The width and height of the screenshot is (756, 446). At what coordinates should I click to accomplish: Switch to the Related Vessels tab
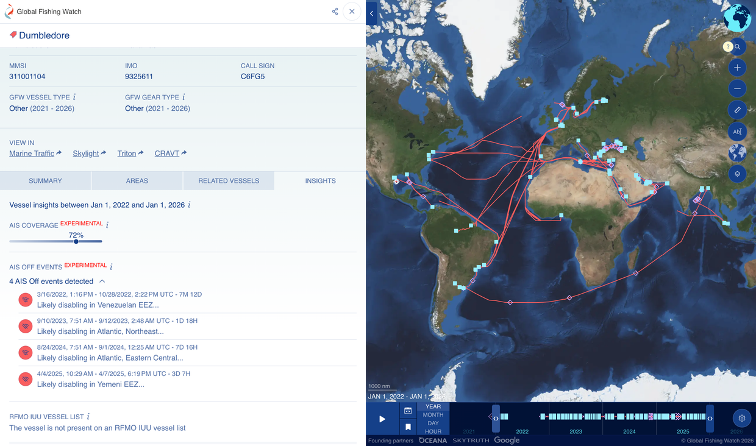click(x=229, y=181)
